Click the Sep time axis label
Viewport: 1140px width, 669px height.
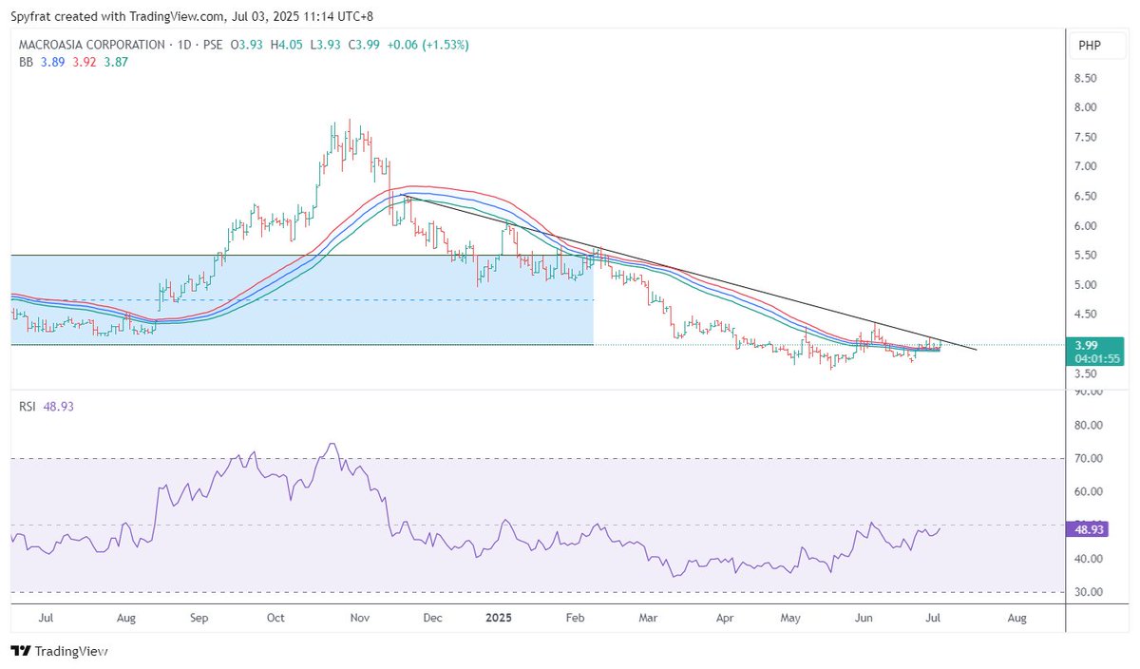pyautogui.click(x=199, y=618)
